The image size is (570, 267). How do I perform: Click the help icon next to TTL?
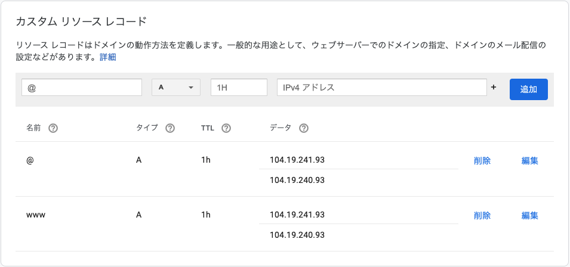226,128
